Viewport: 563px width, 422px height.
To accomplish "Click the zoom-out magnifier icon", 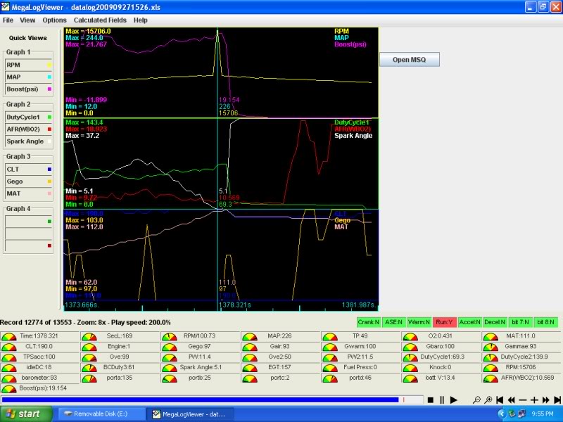I will [x=477, y=399].
